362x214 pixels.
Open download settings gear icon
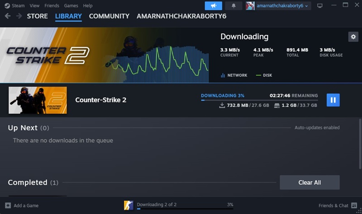[x=353, y=37]
